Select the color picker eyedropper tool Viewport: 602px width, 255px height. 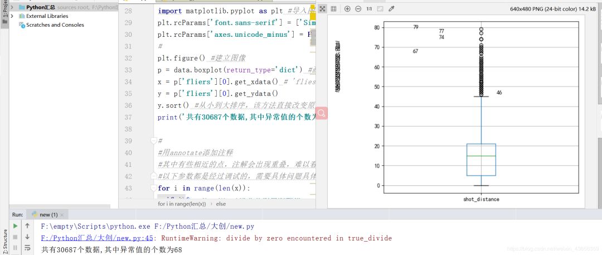pyautogui.click(x=391, y=9)
